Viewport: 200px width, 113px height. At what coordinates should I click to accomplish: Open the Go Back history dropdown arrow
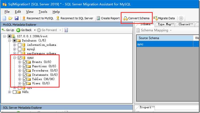click(x=35, y=30)
